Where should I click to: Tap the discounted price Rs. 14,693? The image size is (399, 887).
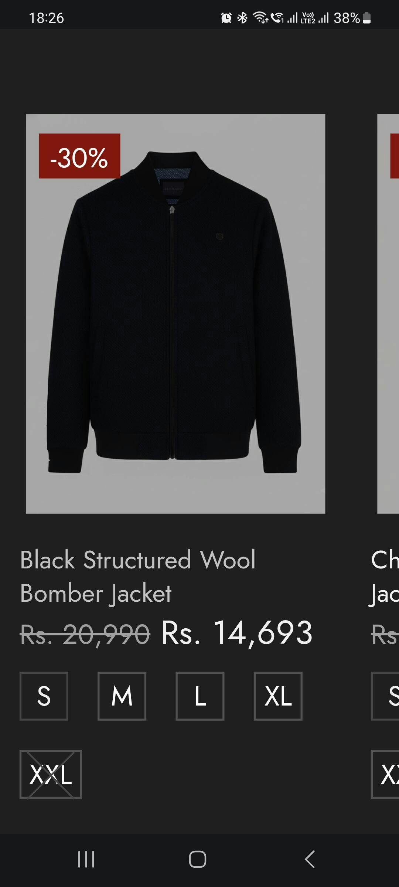coord(237,633)
